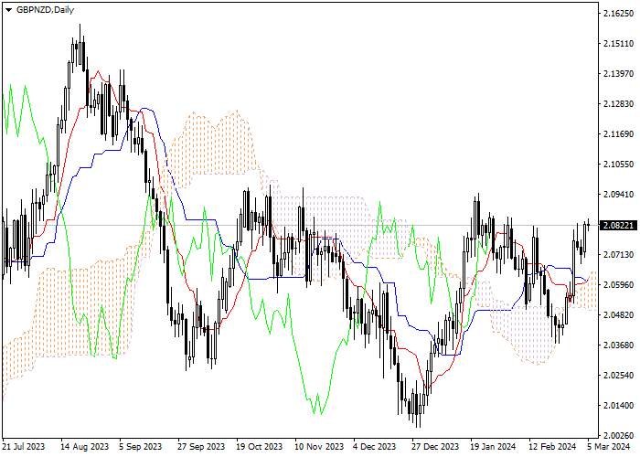Click the 2.10550 price level label
The image size is (640, 457).
click(619, 165)
